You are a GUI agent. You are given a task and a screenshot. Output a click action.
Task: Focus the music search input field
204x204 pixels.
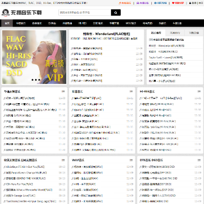[85, 12]
